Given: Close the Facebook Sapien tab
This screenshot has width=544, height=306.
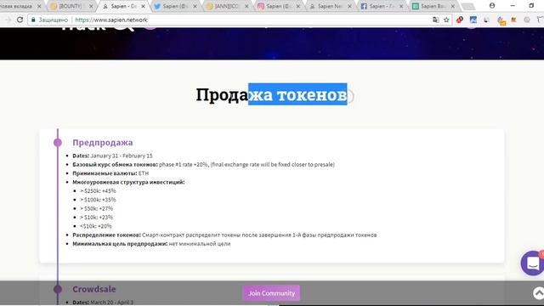Looking at the screenshot, I should point(401,6).
